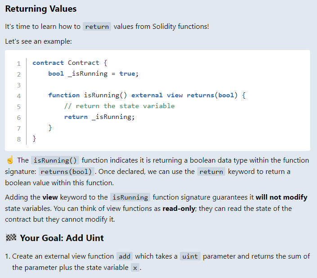Image resolution: width=317 pixels, height=278 pixels.
Task: Click the bold "will not modify" text
Action: pos(281,197)
